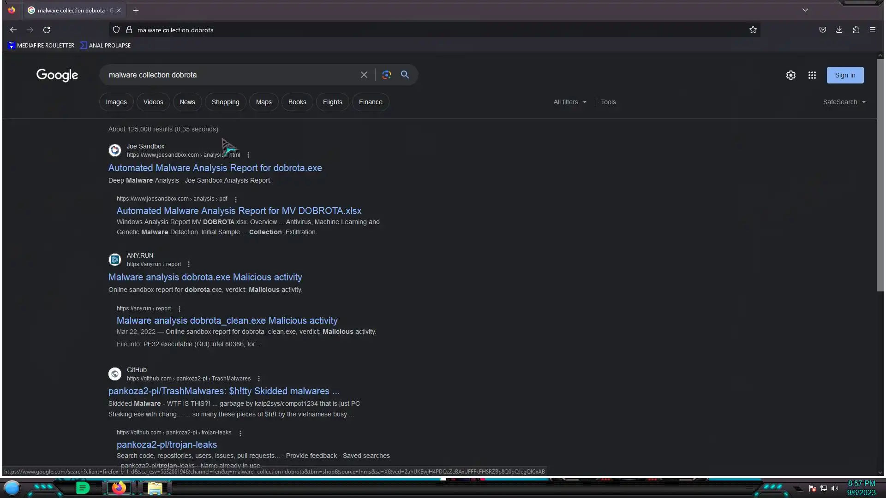Open Firefox extensions puzzle icon
This screenshot has height=498, width=886.
tap(856, 30)
